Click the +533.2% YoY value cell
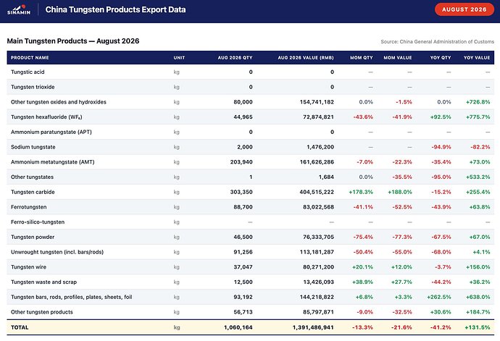This screenshot has width=500, height=341. (478, 177)
